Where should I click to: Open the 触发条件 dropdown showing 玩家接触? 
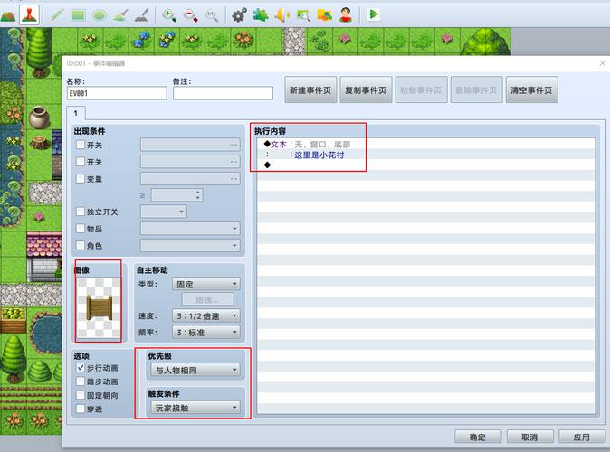pyautogui.click(x=195, y=408)
